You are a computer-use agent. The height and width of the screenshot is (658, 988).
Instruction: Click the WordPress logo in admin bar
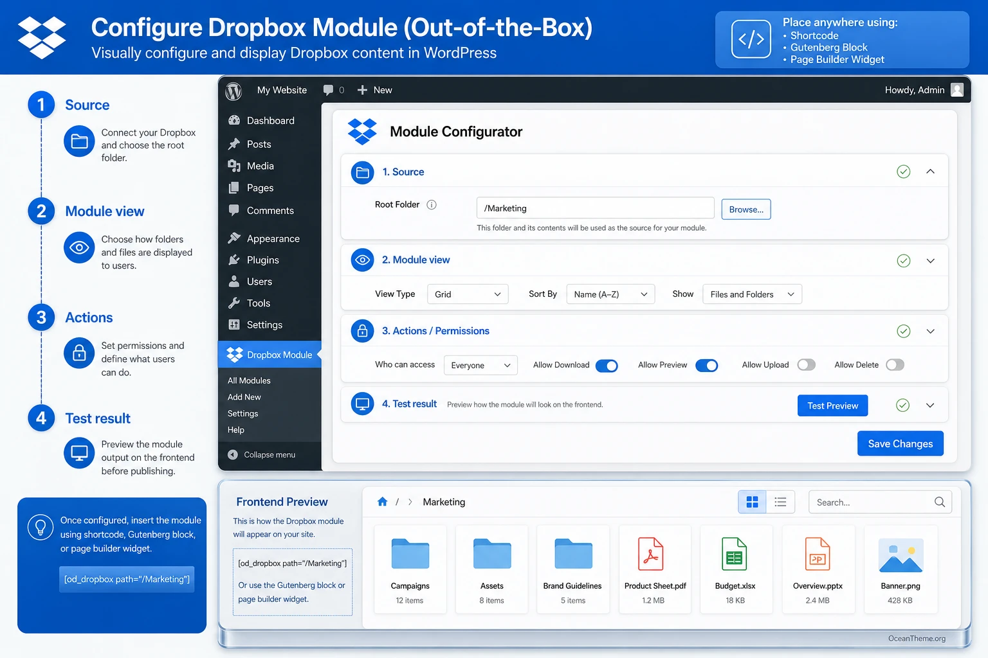pyautogui.click(x=233, y=91)
